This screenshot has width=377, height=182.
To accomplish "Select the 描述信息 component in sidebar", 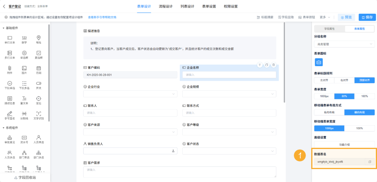I will (10, 100).
